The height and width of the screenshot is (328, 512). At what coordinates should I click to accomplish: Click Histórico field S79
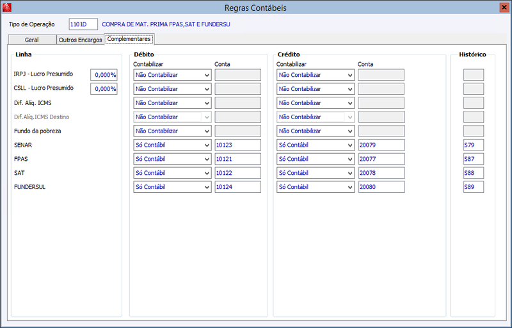[474, 145]
